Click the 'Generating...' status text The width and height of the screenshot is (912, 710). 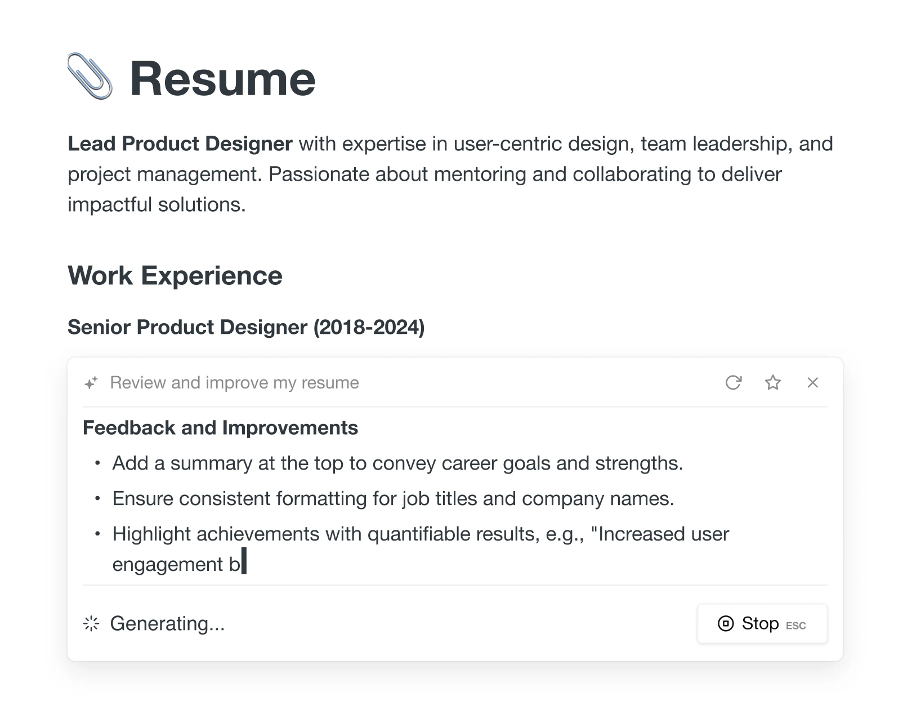(x=167, y=623)
